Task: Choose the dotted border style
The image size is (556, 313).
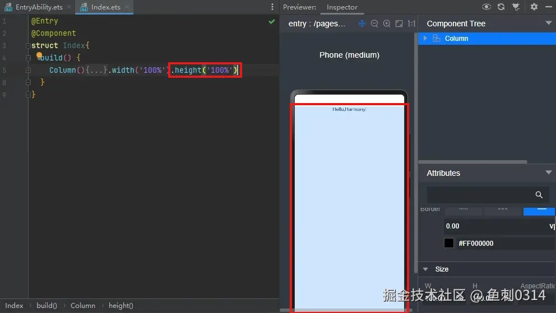Action: 463,211
